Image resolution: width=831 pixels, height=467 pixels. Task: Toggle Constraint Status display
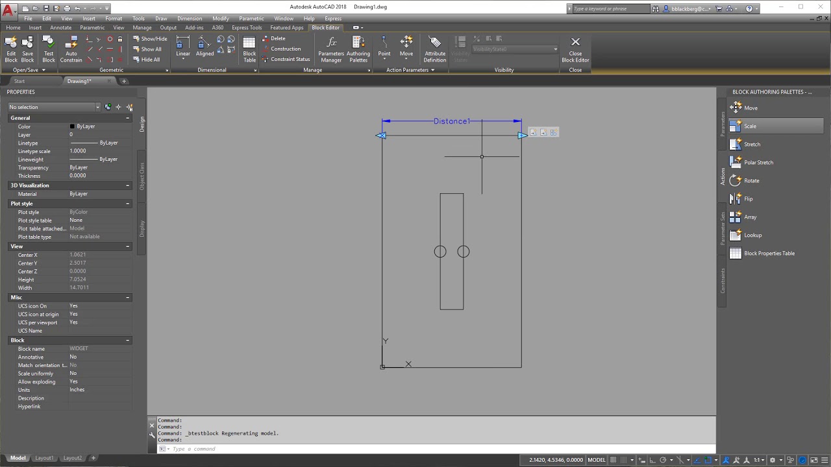tap(286, 59)
